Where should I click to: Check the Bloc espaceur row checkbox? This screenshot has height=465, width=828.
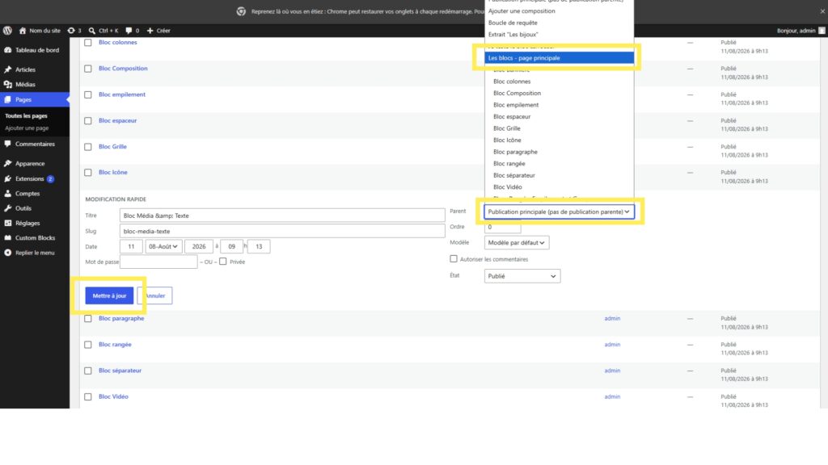[x=88, y=121]
